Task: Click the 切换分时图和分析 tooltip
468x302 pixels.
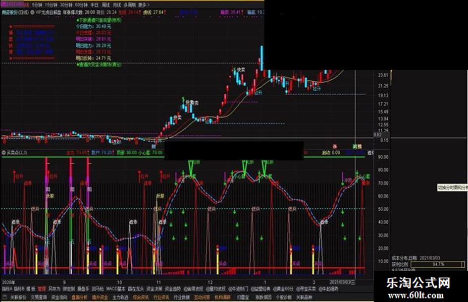Action: point(452,188)
